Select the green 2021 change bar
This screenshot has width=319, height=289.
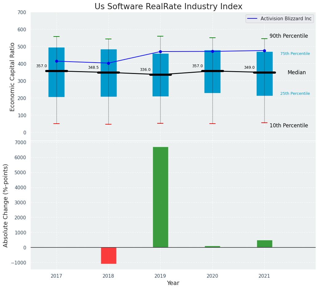click(264, 244)
